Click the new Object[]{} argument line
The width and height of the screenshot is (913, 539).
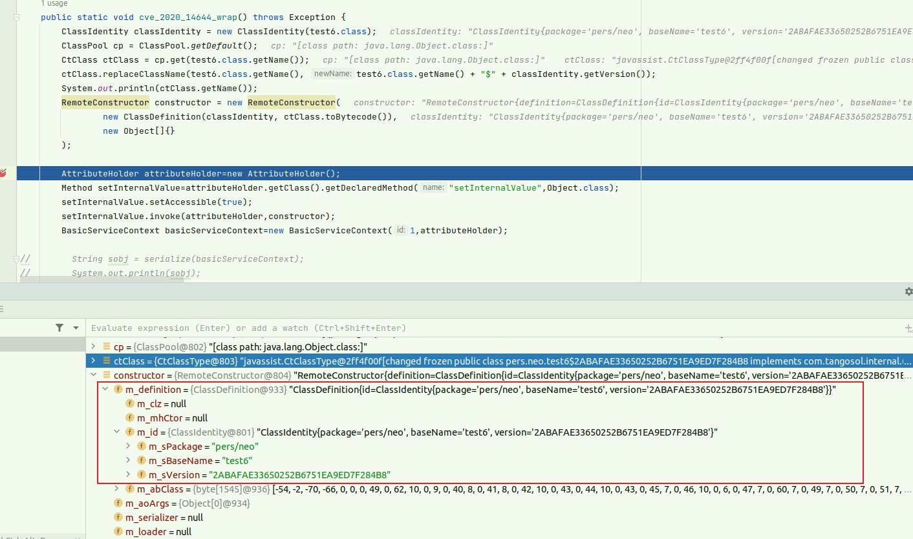click(139, 131)
